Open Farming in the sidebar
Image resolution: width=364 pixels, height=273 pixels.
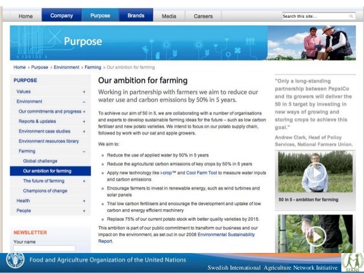coord(27,151)
